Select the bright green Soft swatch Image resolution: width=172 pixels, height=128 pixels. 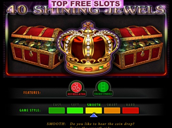[75, 111]
